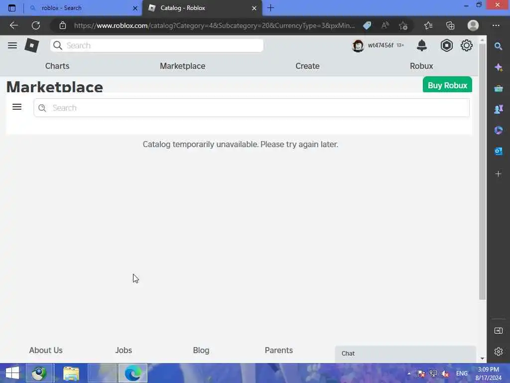This screenshot has width=510, height=383.
Task: Open the Charts navigation item
Action: point(57,66)
